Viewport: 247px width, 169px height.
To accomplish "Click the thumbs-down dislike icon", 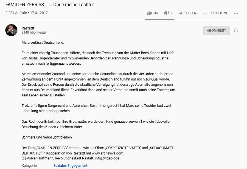I will (x=166, y=13).
